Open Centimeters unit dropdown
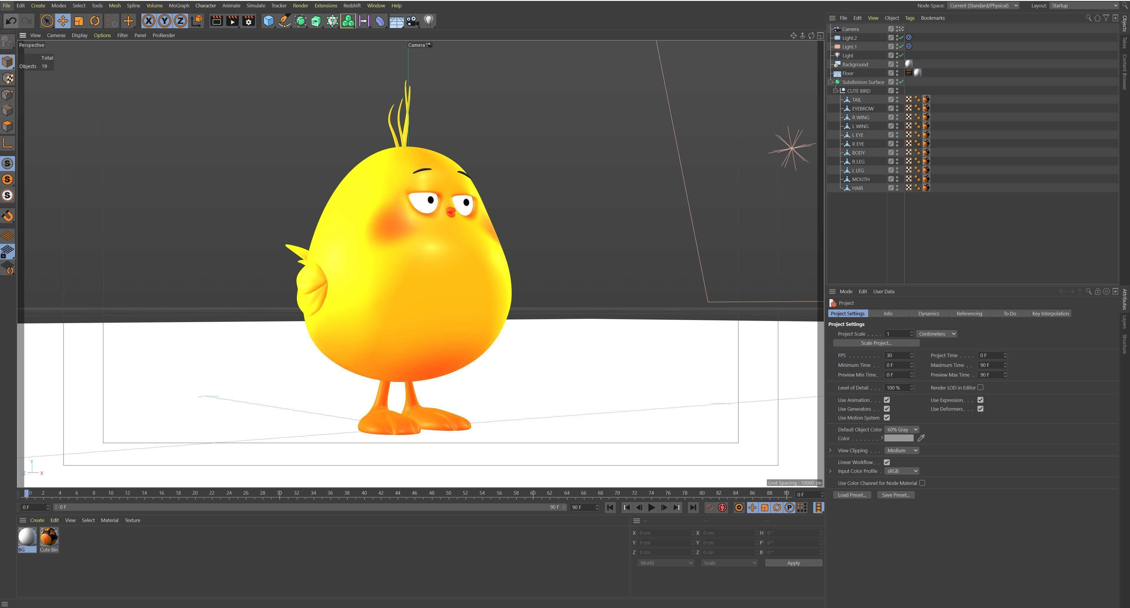The width and height of the screenshot is (1130, 608). 937,334
